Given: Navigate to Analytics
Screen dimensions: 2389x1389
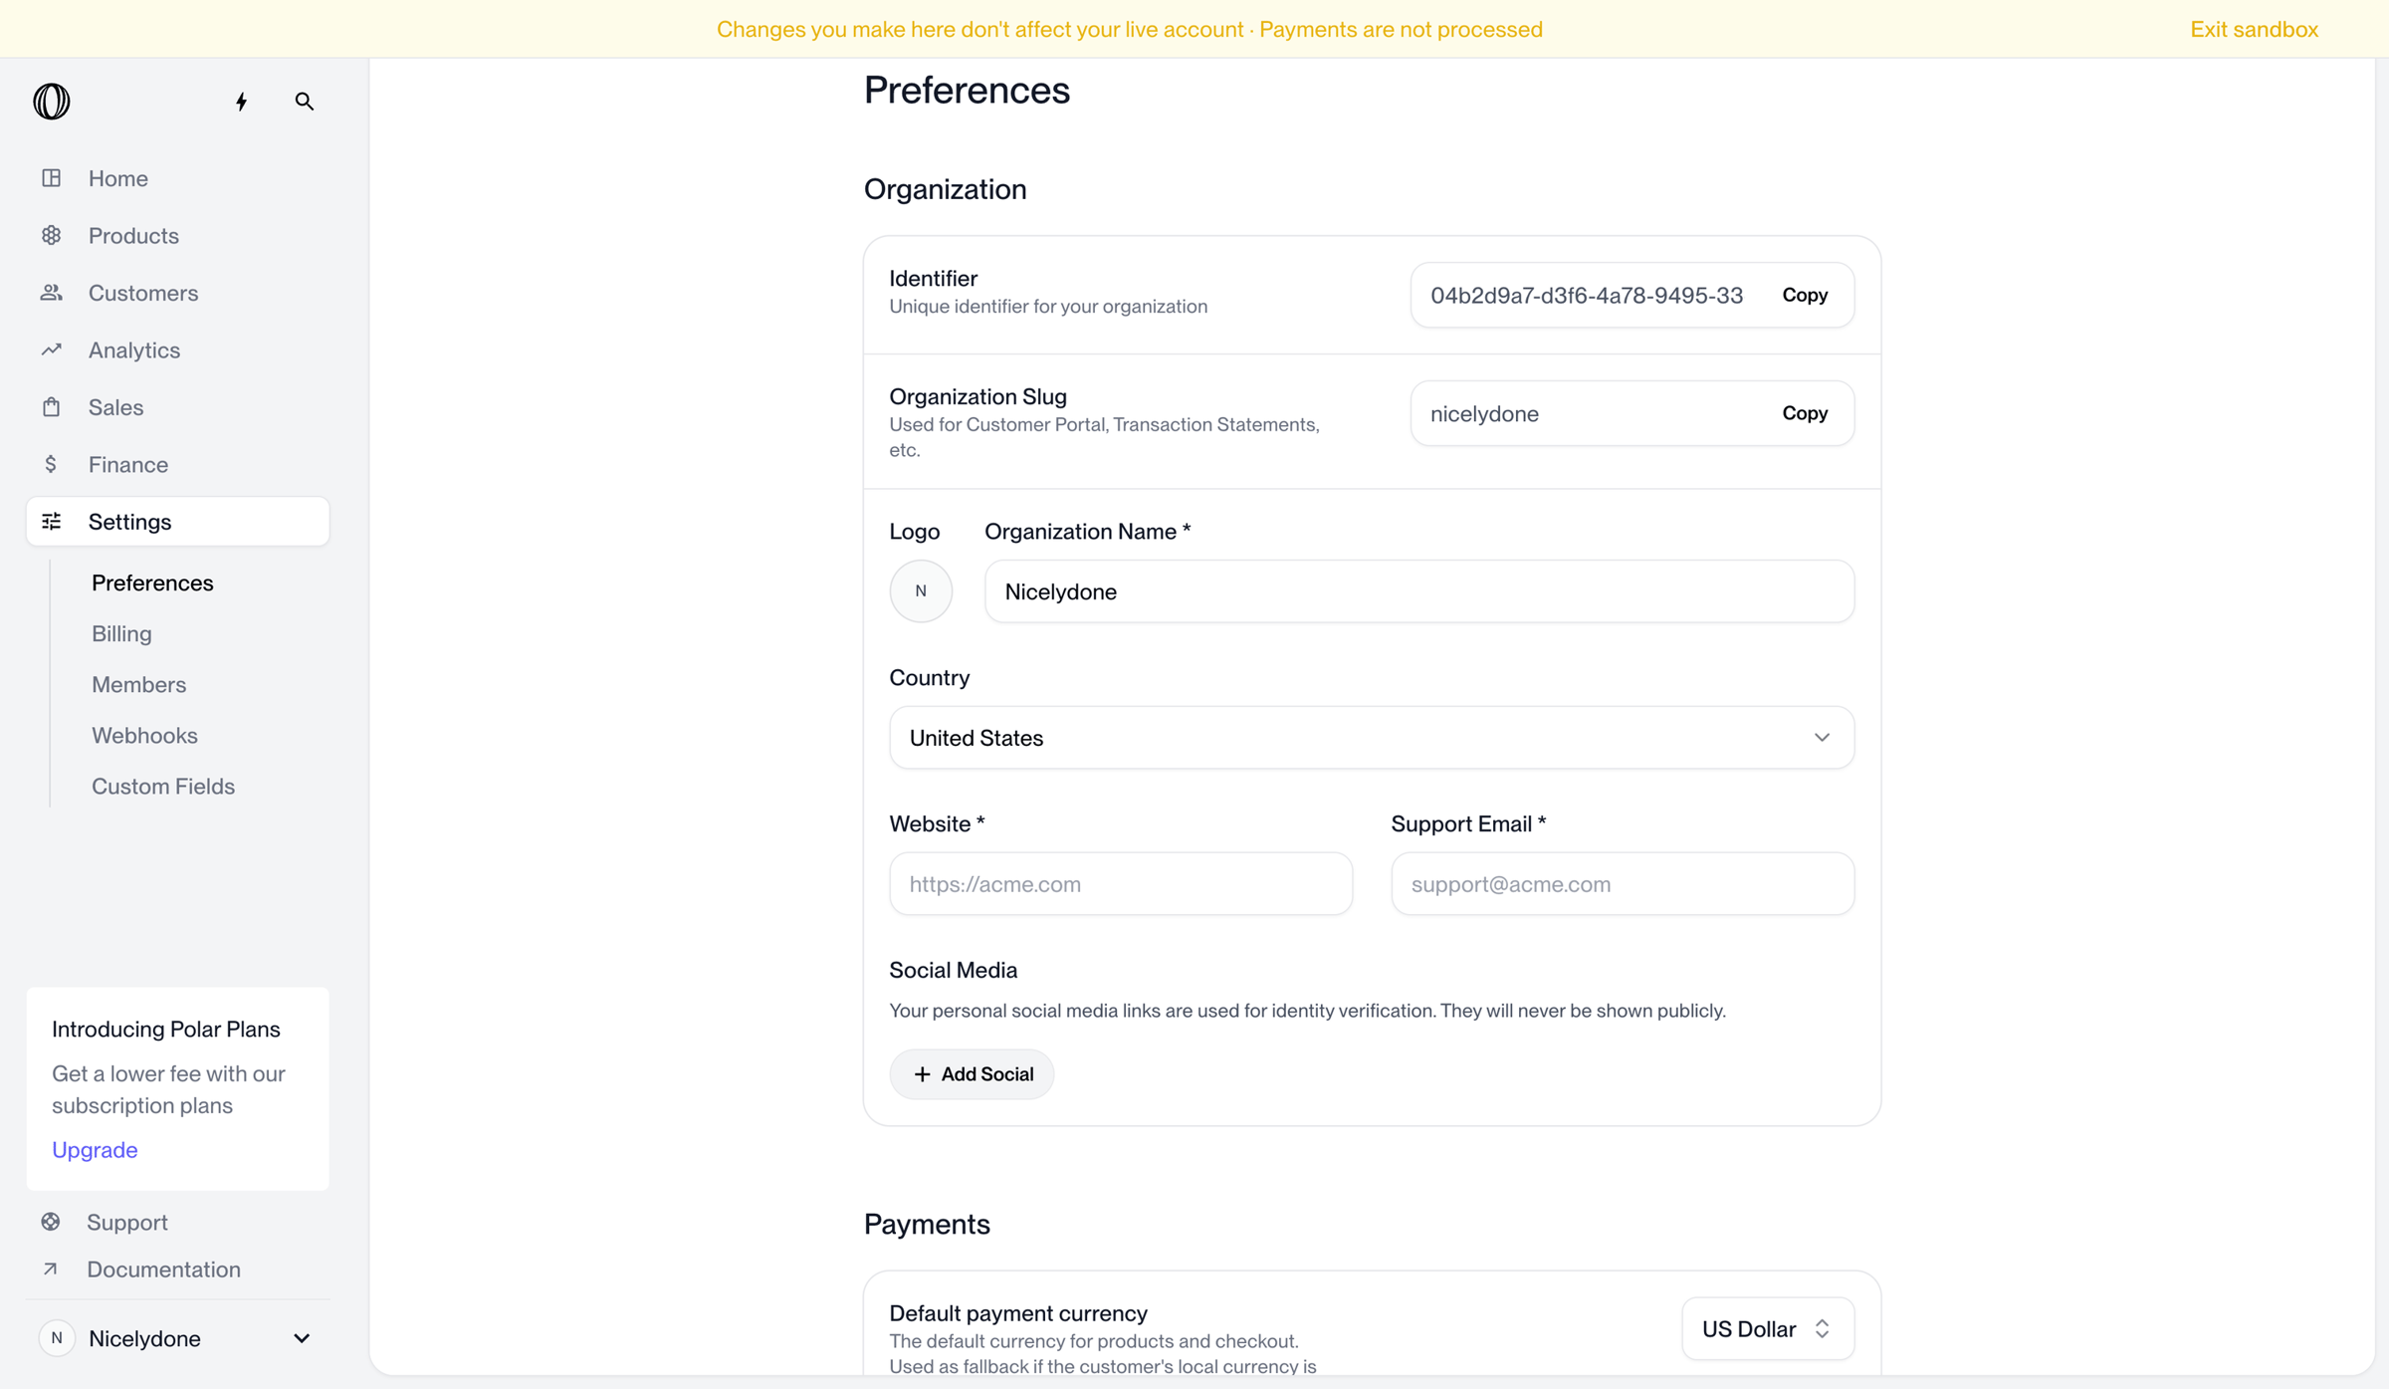Looking at the screenshot, I should pyautogui.click(x=178, y=349).
